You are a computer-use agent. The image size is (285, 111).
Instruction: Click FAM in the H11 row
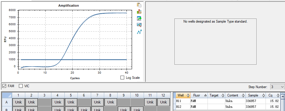(199, 101)
